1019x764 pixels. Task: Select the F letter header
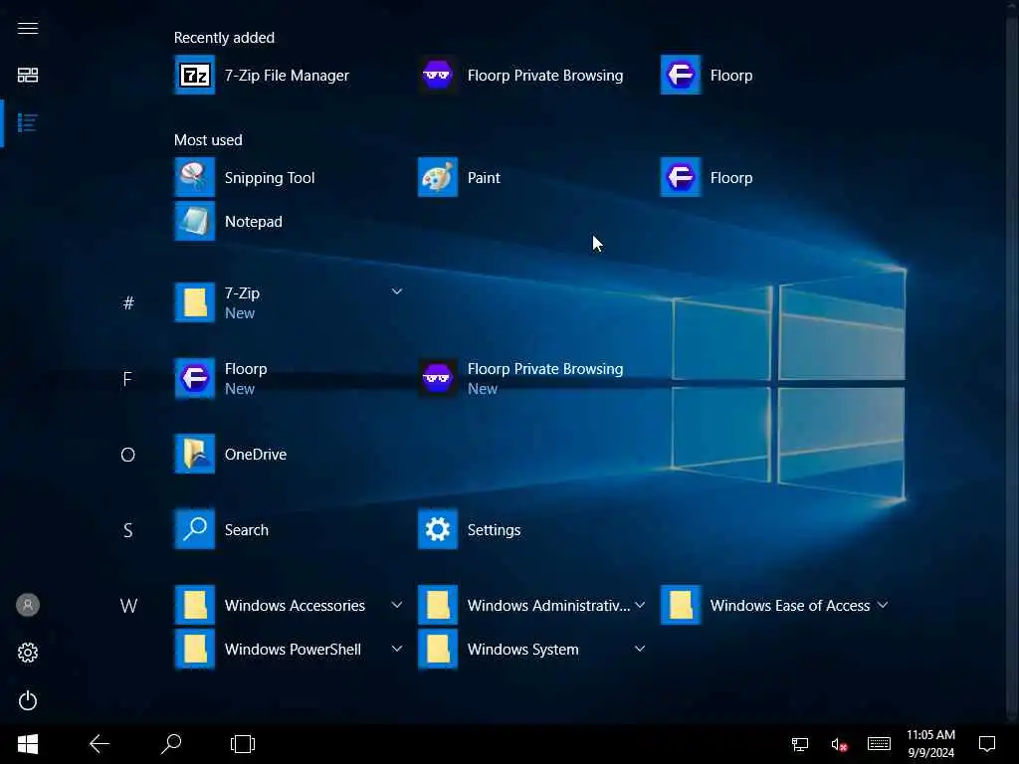click(x=127, y=379)
